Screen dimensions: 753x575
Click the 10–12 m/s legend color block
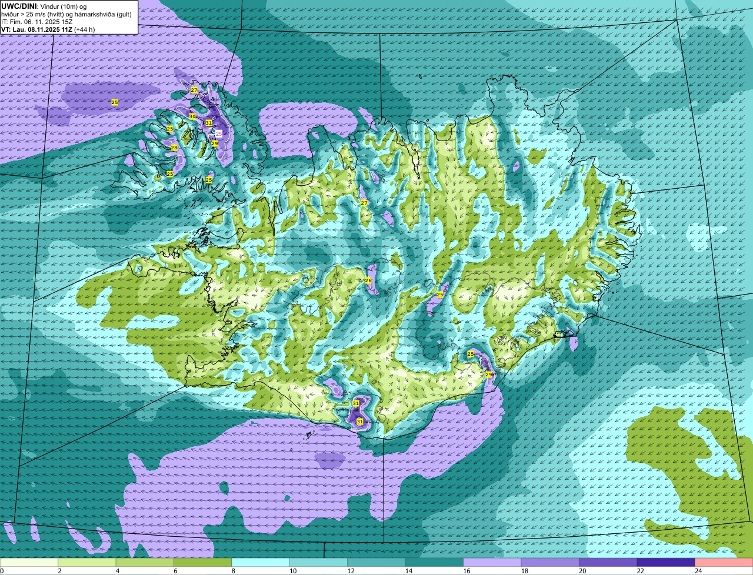(x=319, y=563)
